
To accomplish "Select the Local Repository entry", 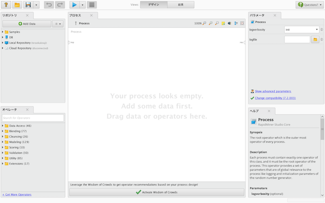I will 26,43.
